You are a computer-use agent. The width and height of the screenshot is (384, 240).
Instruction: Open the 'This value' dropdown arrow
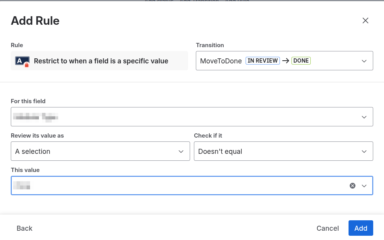pyautogui.click(x=364, y=186)
